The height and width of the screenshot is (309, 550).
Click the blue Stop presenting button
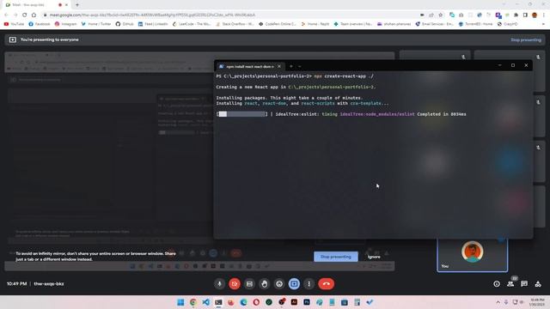[x=336, y=257]
